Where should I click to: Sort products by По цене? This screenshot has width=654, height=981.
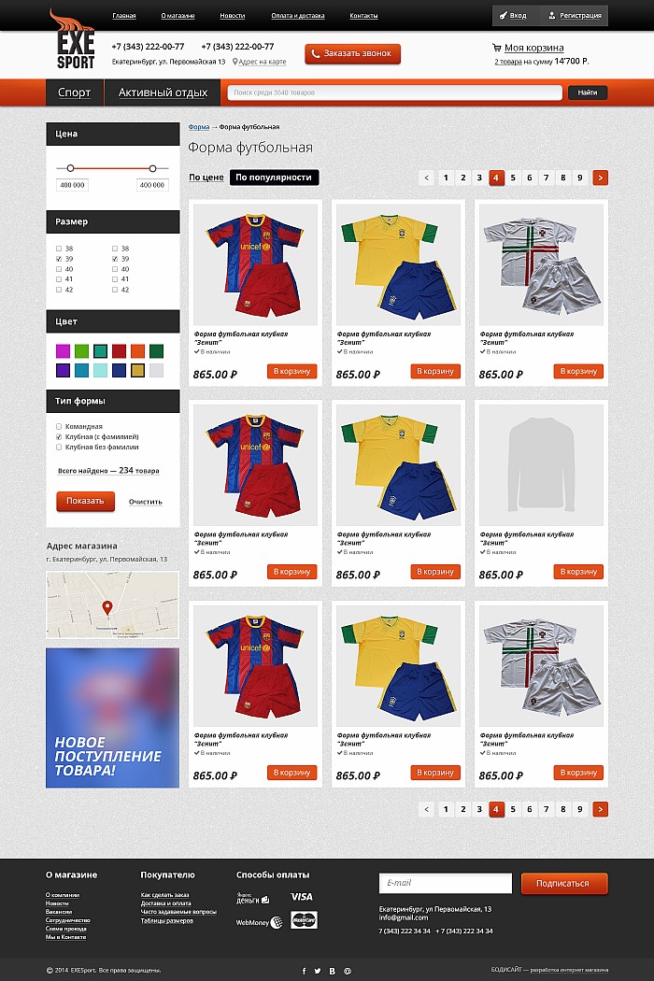(x=206, y=178)
